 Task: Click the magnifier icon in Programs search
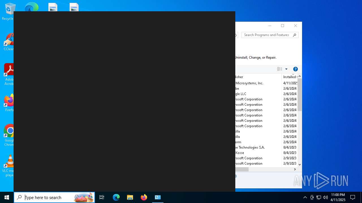(x=294, y=35)
